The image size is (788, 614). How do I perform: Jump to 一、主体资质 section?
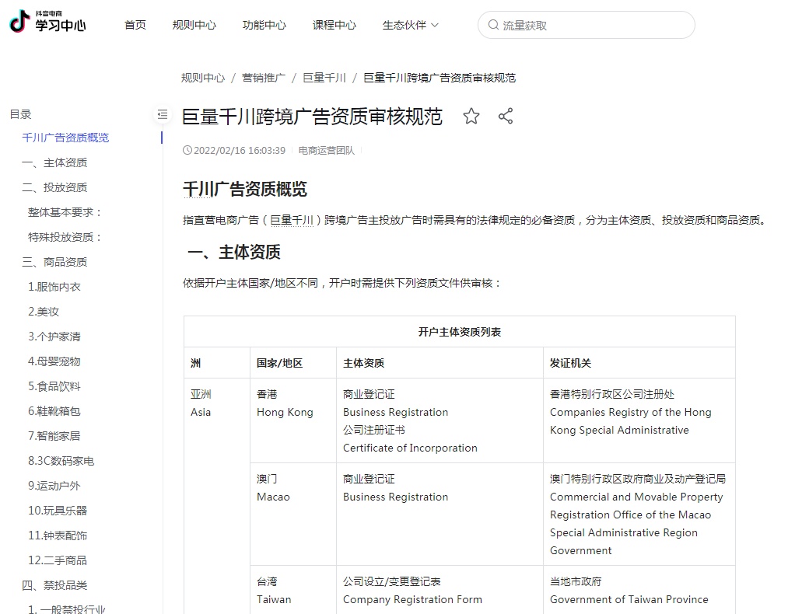[54, 162]
